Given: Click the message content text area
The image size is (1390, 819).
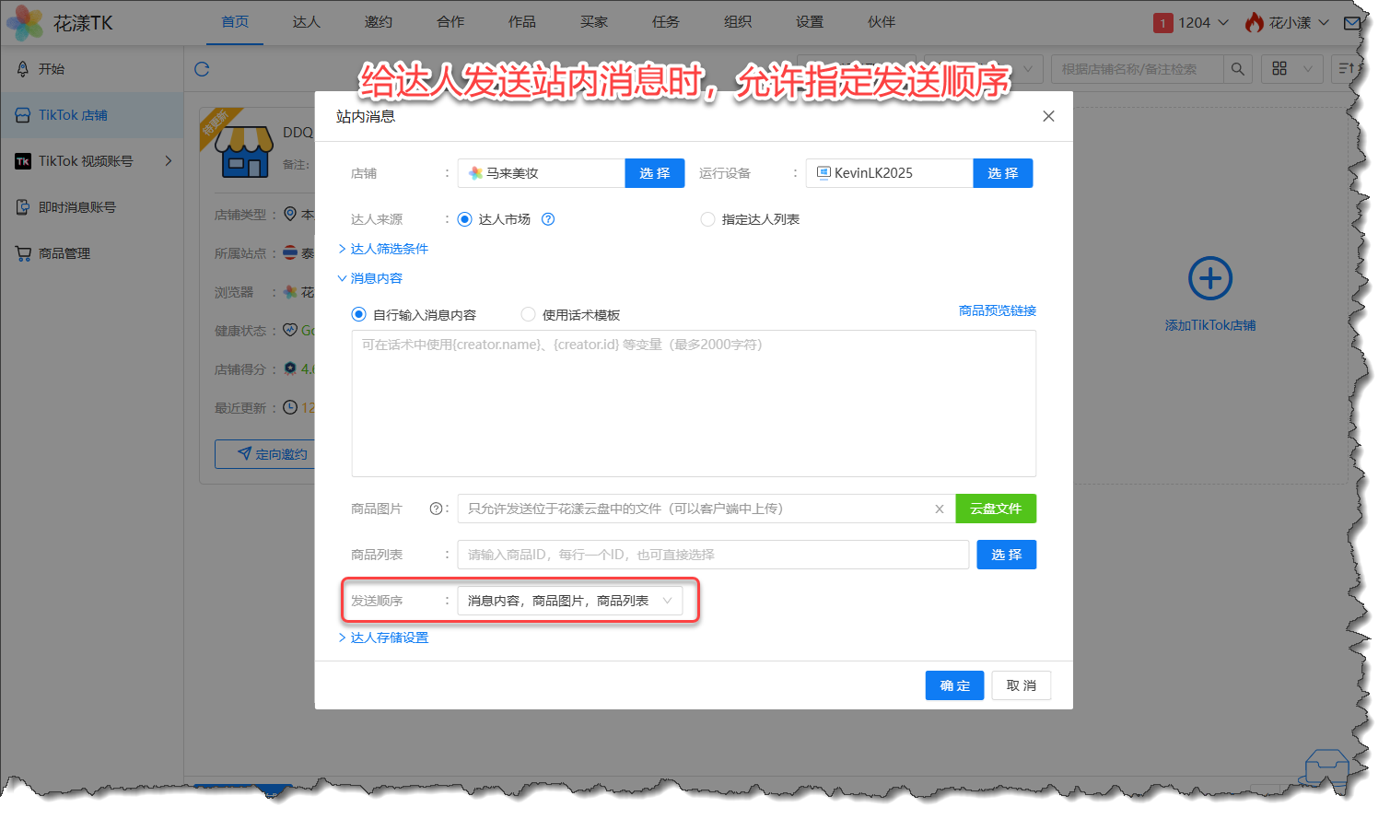Looking at the screenshot, I should 694,404.
